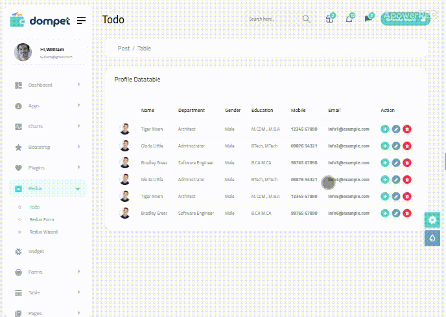Expand the Bootstrap menu arrow

[79, 147]
